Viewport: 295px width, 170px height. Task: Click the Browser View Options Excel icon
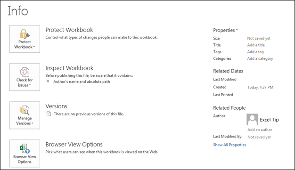[x=25, y=148]
